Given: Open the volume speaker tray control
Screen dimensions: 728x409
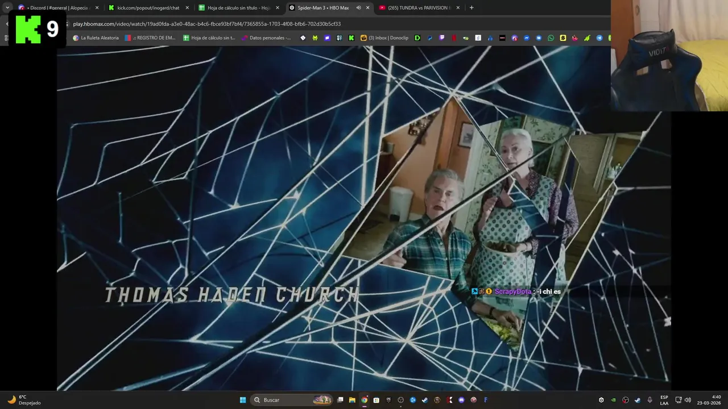Looking at the screenshot, I should [688, 400].
